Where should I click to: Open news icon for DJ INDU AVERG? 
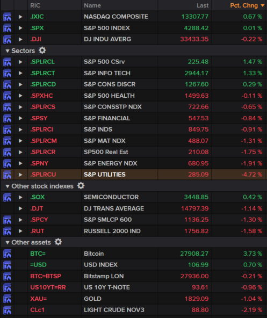(x=7, y=39)
